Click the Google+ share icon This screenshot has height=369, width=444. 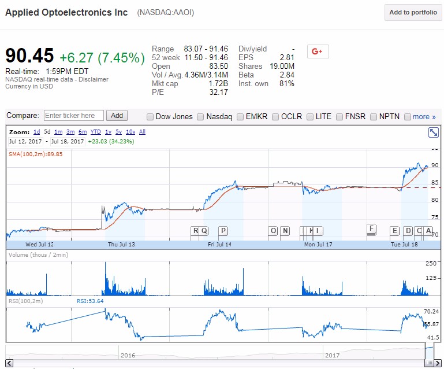[318, 51]
